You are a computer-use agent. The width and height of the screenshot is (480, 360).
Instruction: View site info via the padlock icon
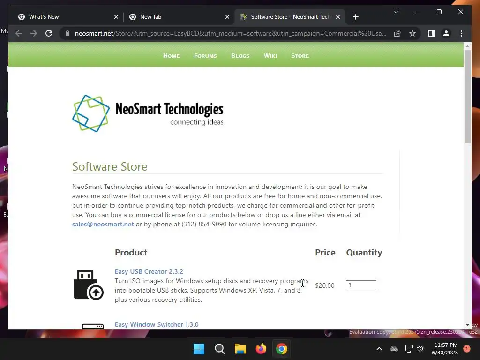point(67,33)
